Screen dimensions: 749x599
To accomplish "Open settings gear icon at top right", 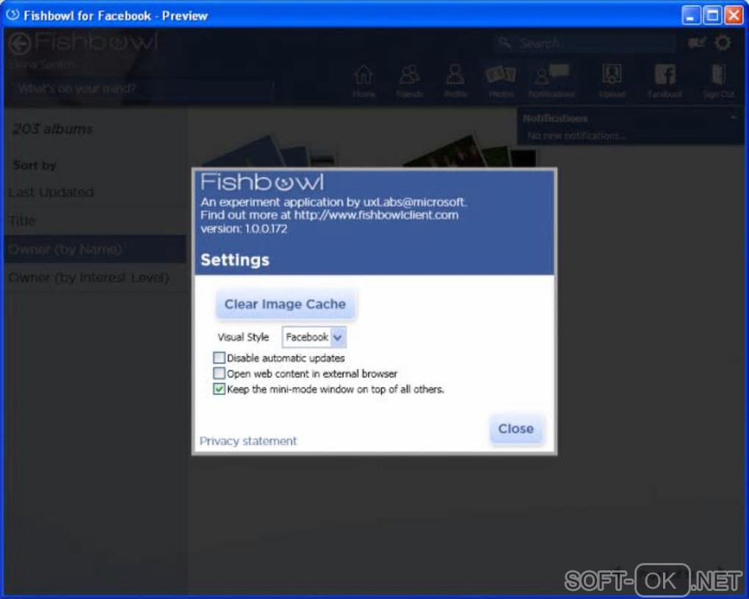I will click(x=723, y=43).
